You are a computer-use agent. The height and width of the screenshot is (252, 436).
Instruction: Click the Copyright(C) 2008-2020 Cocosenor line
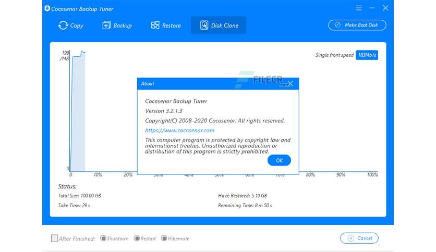pos(215,121)
